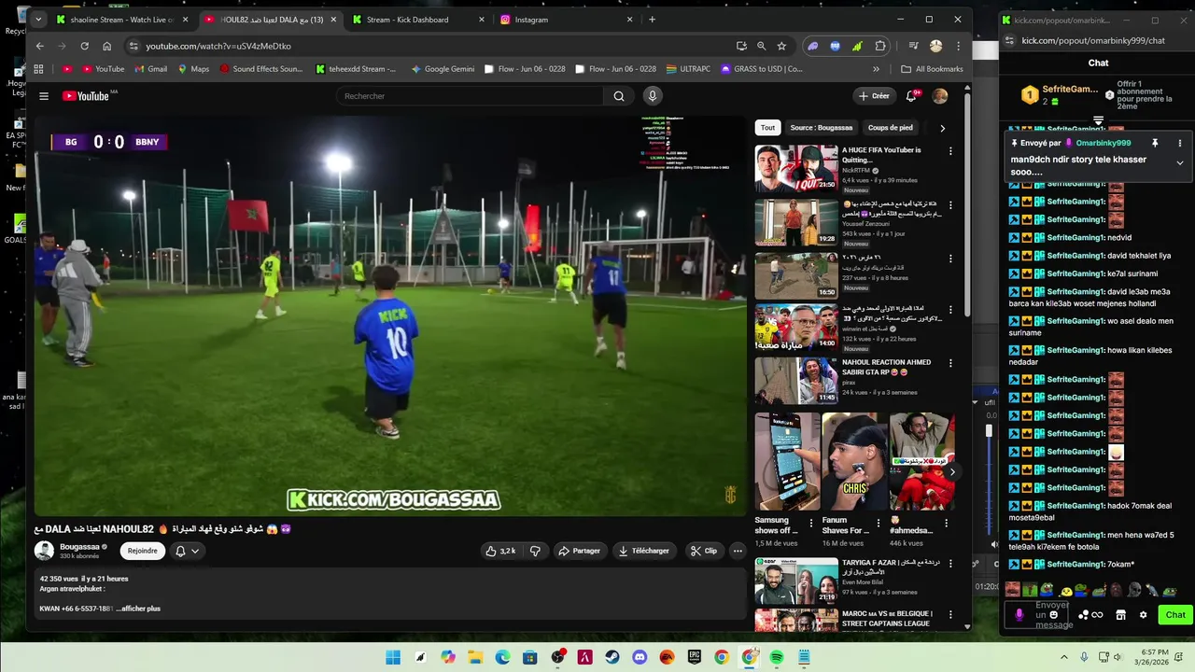The image size is (1195, 672).
Task: Dislike the video with thumbs down
Action: point(535,551)
